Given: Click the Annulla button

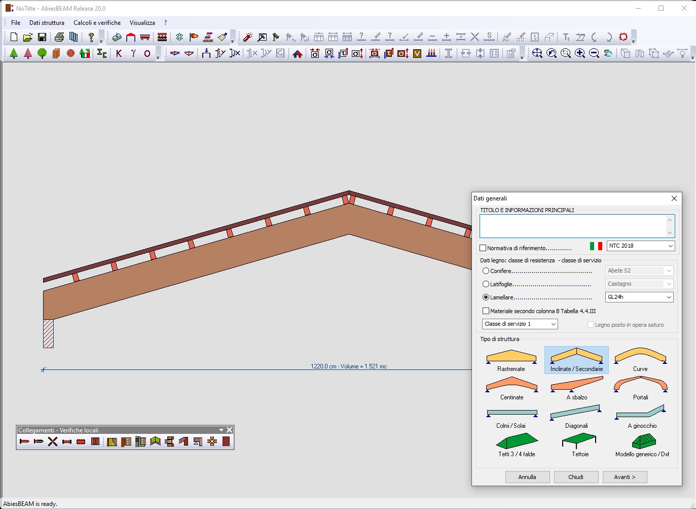Looking at the screenshot, I should [x=527, y=477].
